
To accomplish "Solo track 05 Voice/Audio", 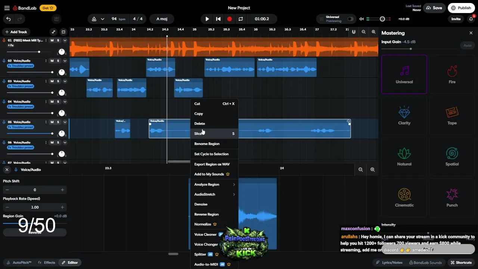I will (58, 122).
